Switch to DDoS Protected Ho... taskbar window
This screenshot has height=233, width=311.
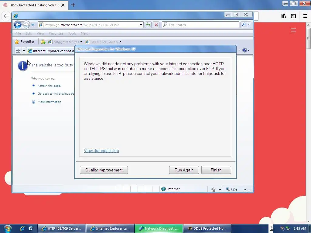pyautogui.click(x=207, y=228)
